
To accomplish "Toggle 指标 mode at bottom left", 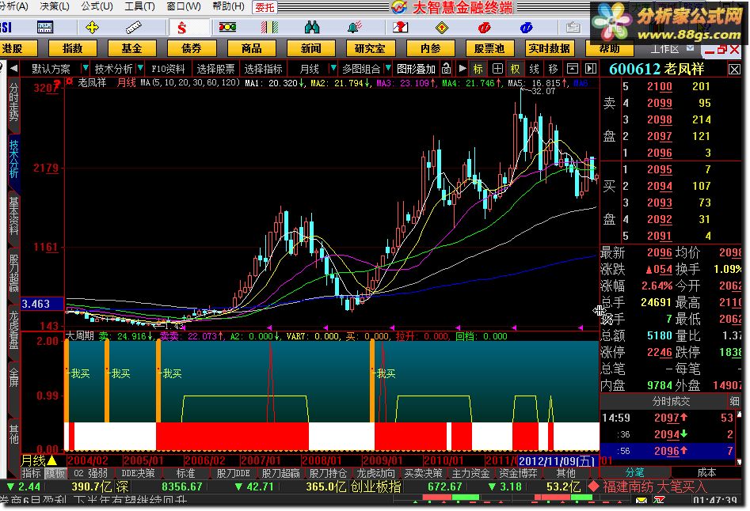I will (32, 473).
